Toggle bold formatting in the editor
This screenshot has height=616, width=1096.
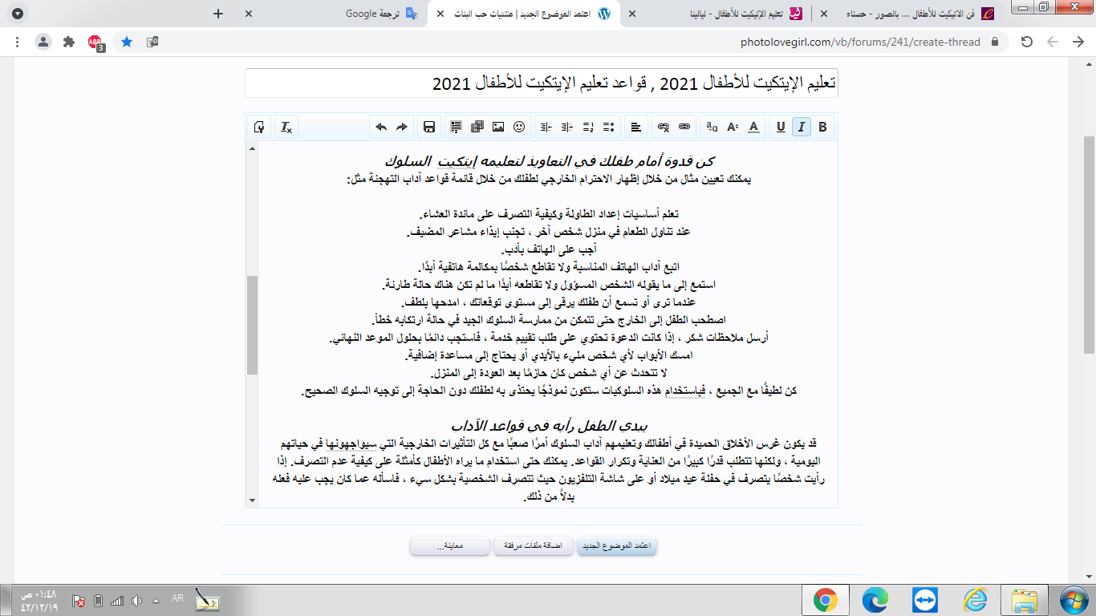822,127
